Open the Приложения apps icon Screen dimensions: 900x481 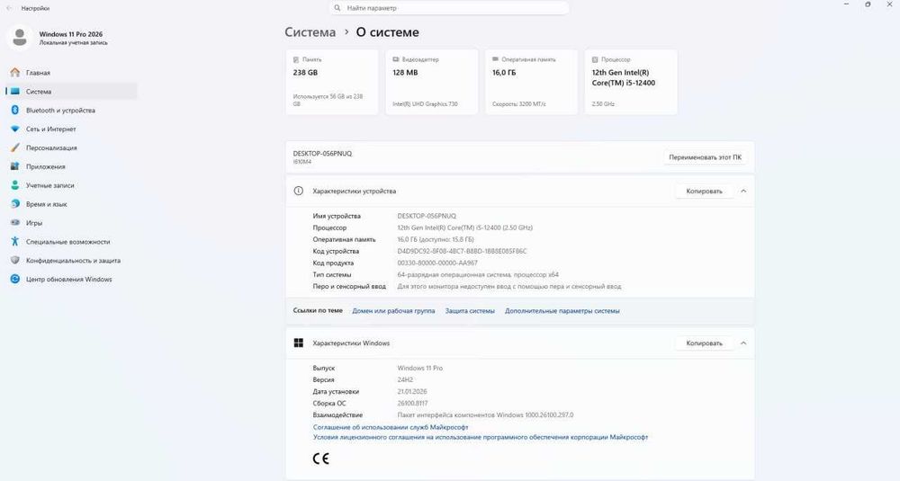[x=15, y=166]
